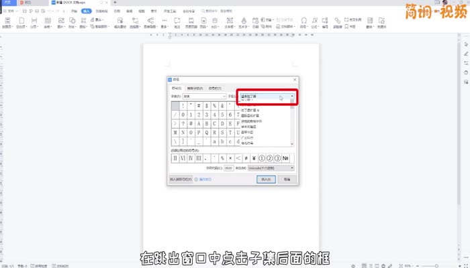Click the Watermark icon

point(215,22)
